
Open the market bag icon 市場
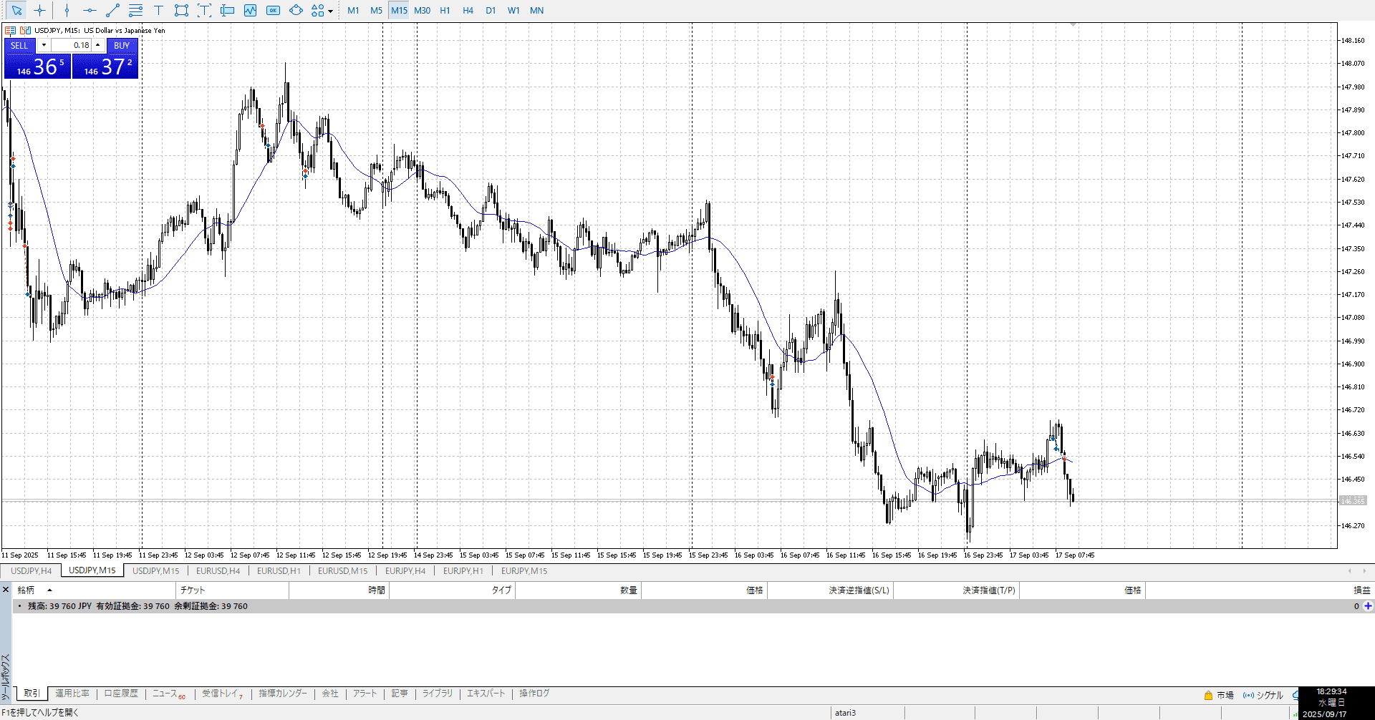(x=1218, y=695)
